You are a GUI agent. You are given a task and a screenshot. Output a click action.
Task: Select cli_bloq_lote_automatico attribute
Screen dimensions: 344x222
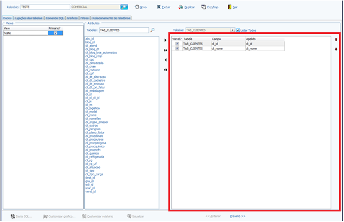pos(101,52)
